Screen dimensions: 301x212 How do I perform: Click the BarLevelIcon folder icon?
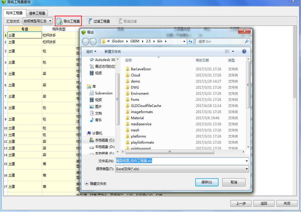point(127,69)
